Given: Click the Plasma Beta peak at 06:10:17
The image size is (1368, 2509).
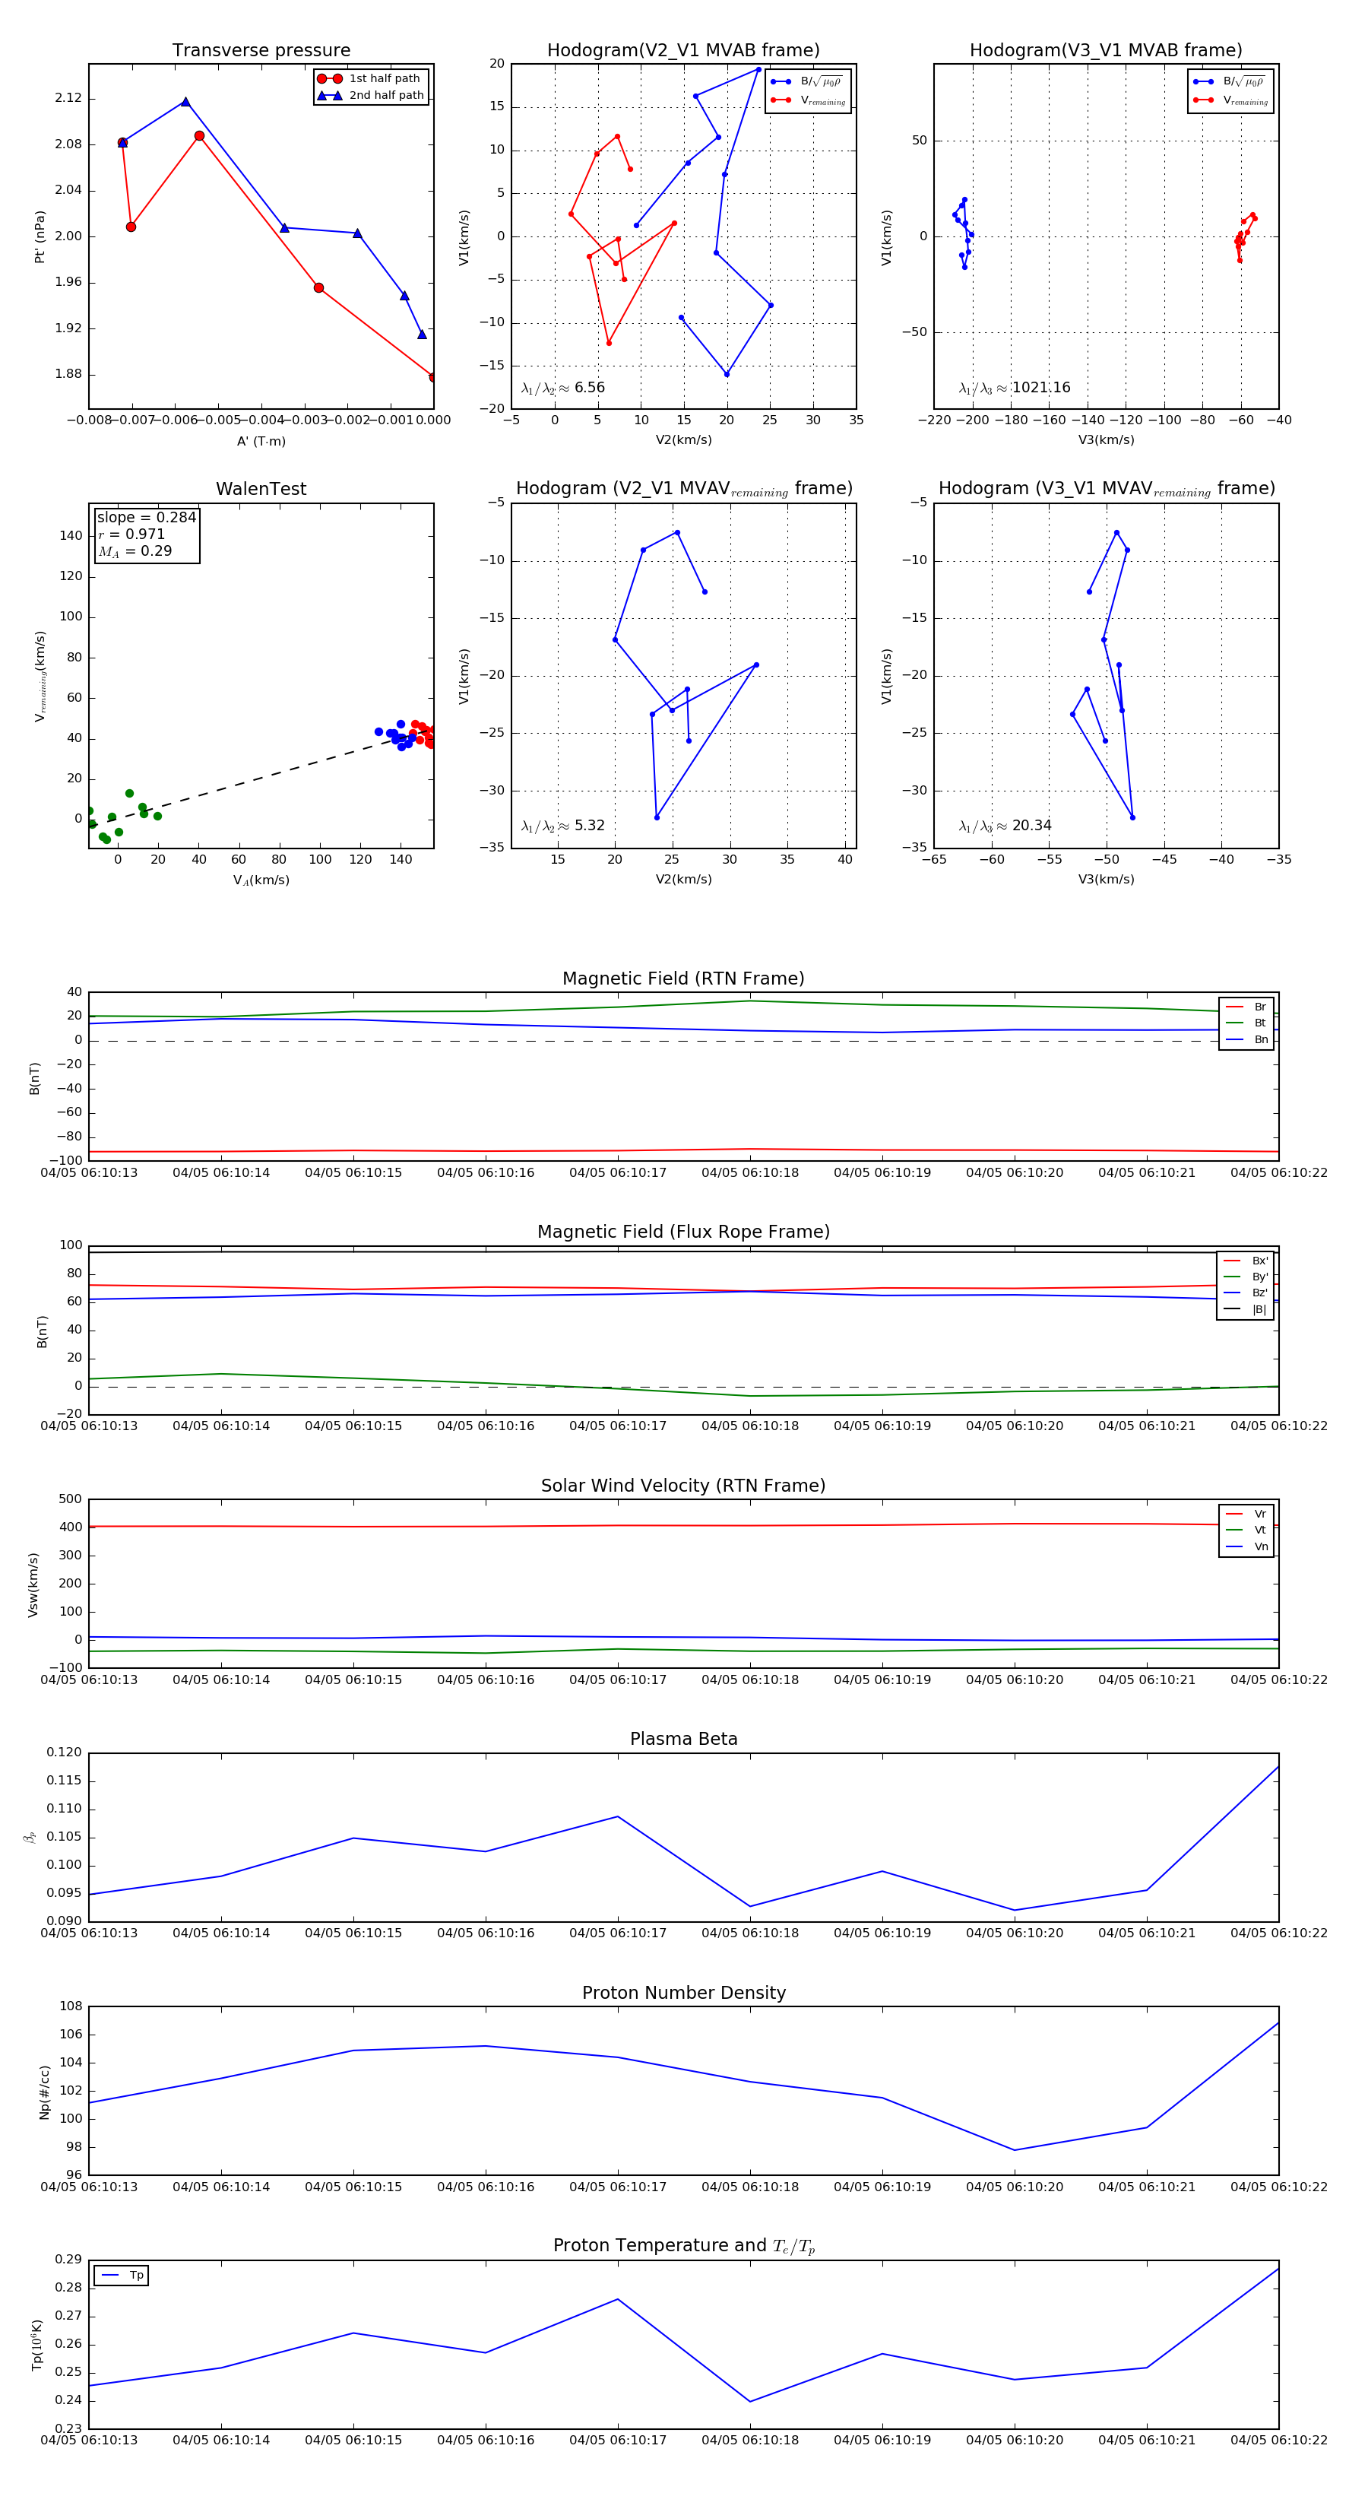Looking at the screenshot, I should (x=617, y=1816).
